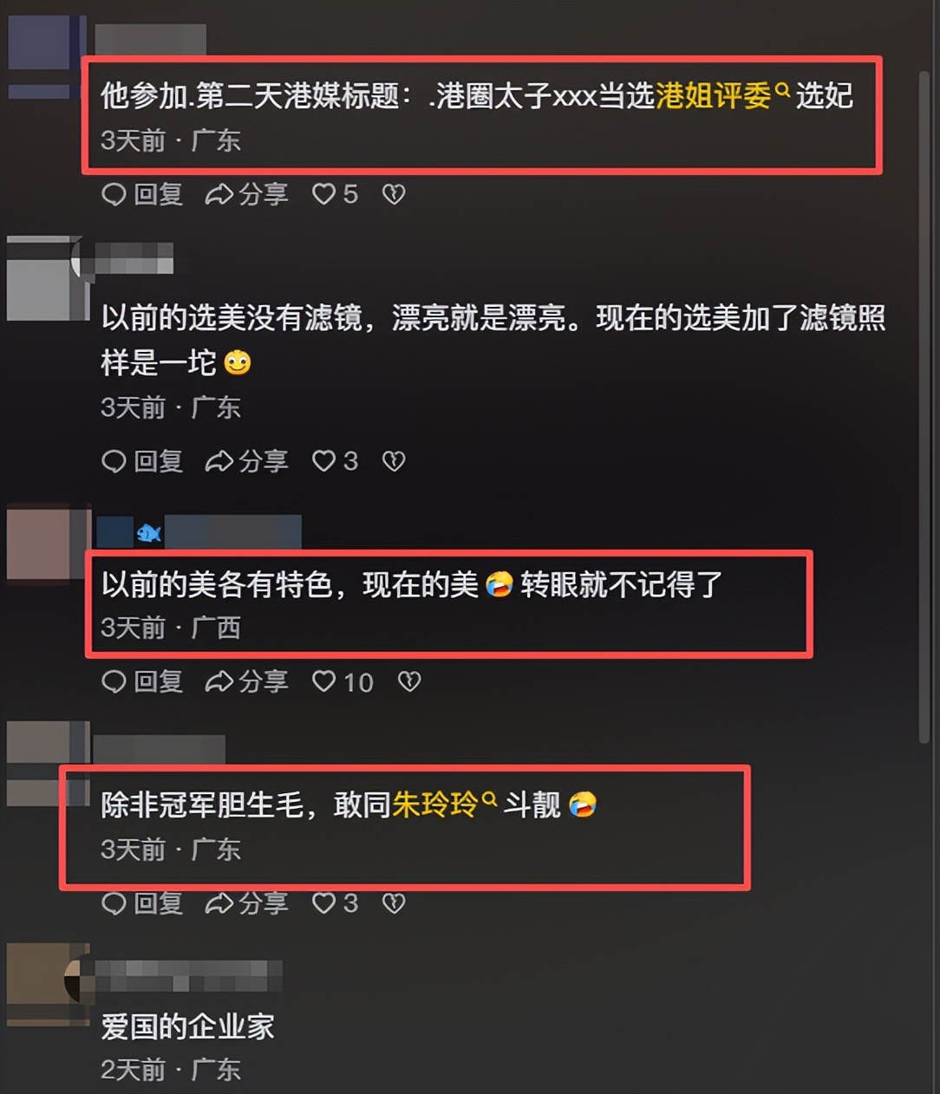Share the 港姐评委 comment

click(x=247, y=194)
